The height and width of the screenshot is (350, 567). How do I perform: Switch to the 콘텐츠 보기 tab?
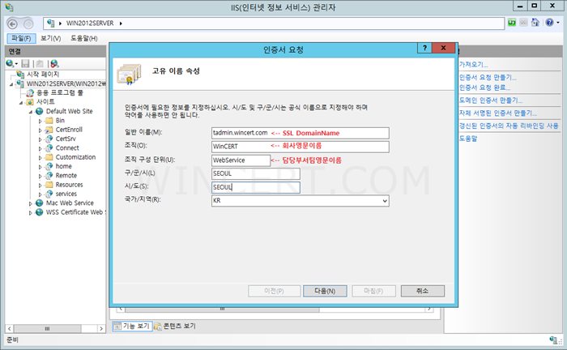176,327
